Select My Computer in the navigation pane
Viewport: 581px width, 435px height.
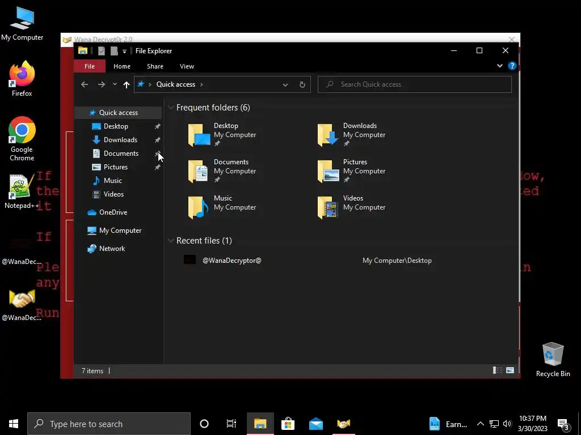pos(120,231)
